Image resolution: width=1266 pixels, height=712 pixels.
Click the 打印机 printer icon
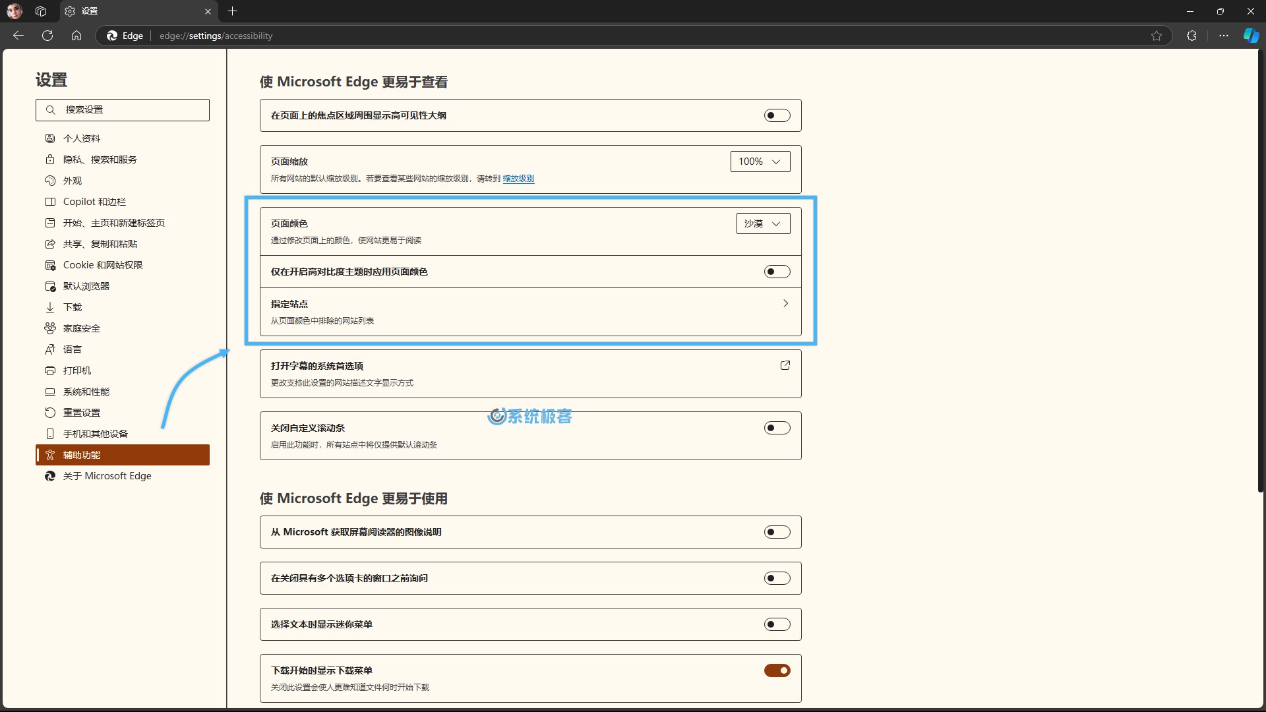coord(50,371)
